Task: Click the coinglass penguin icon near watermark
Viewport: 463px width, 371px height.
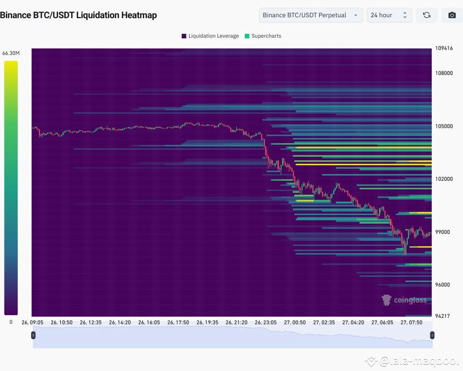Action: [x=386, y=300]
